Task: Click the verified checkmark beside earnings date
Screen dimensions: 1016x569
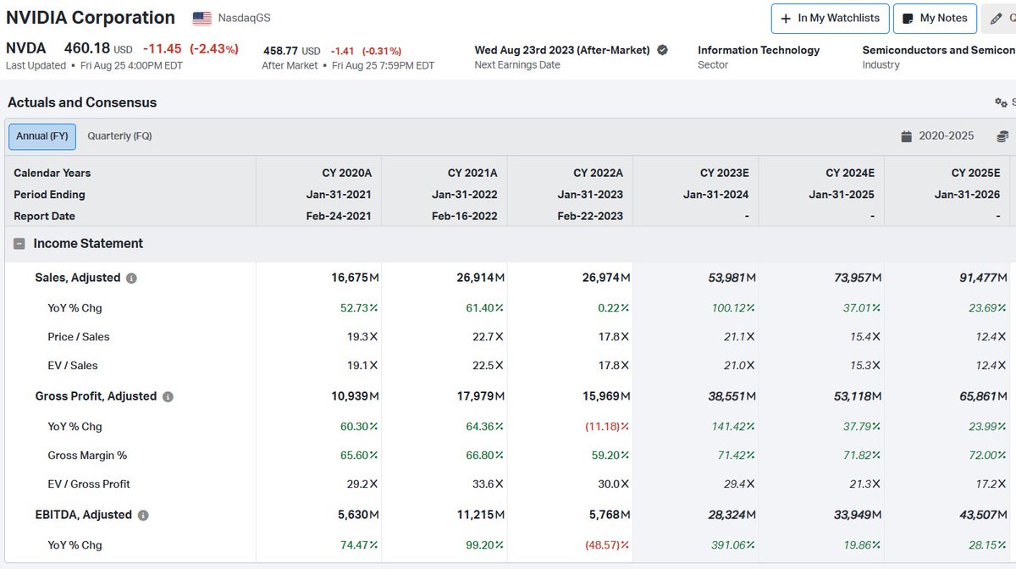Action: pos(662,50)
